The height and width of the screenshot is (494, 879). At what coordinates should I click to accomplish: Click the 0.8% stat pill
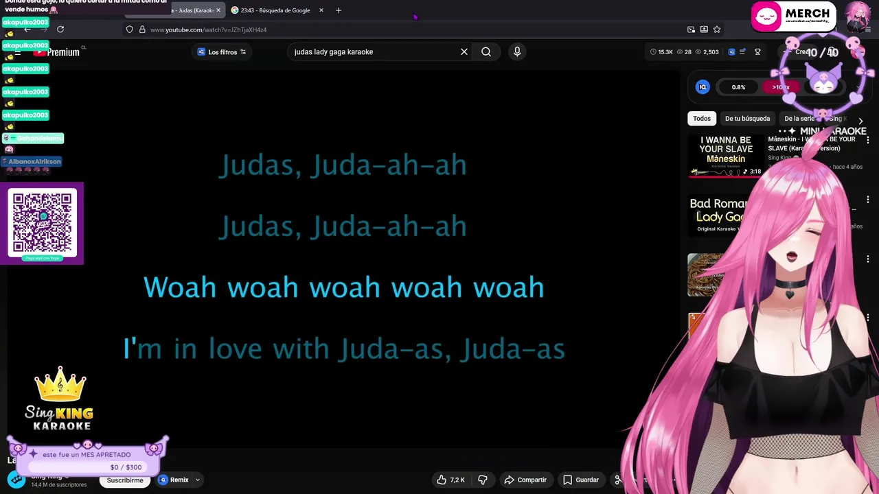point(738,87)
